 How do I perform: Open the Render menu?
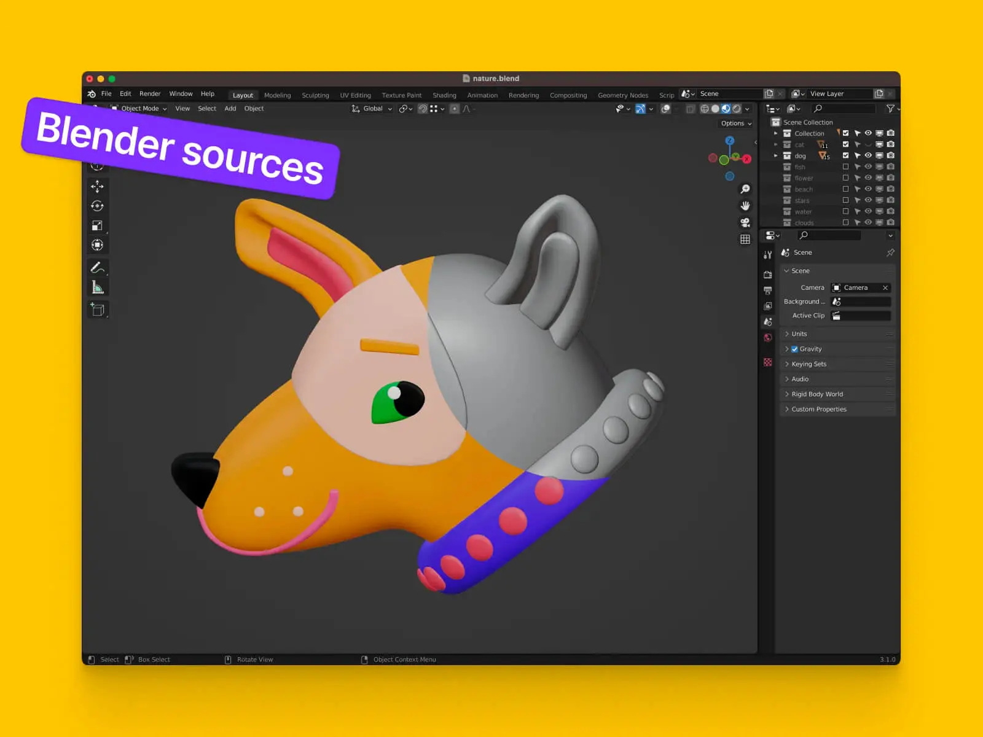pos(149,94)
